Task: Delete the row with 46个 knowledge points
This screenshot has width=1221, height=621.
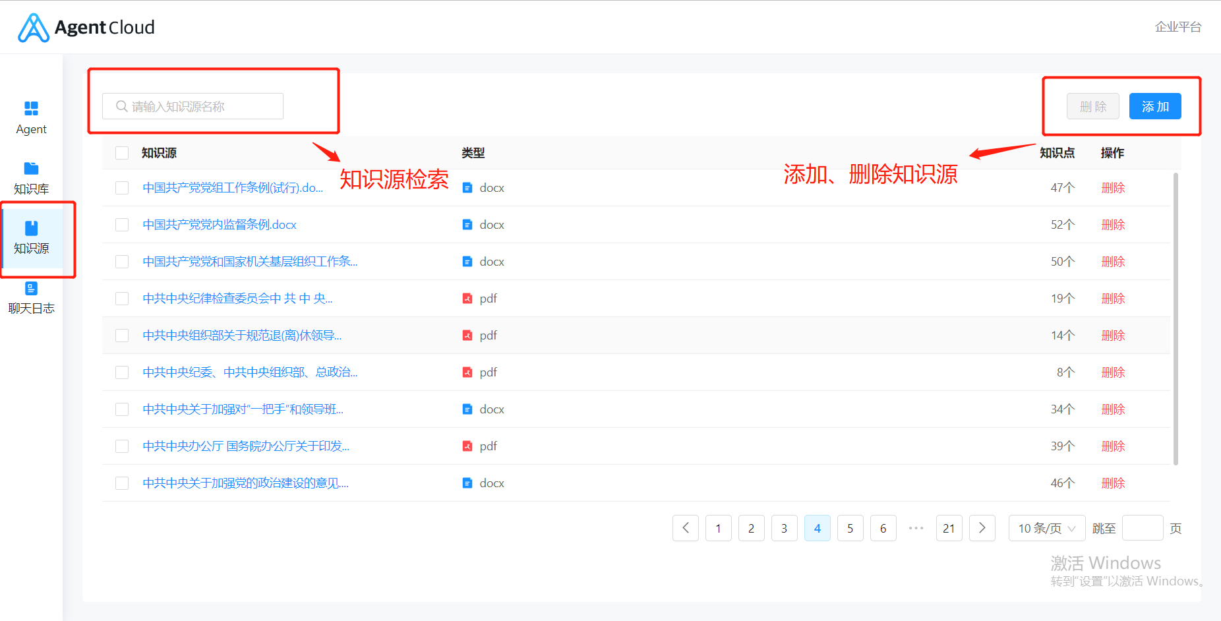Action: point(1113,483)
